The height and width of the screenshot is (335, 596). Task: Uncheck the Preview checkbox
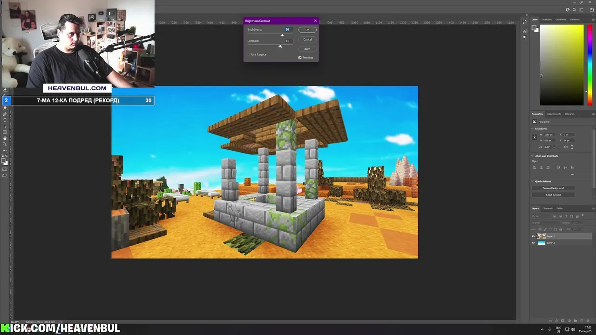300,58
